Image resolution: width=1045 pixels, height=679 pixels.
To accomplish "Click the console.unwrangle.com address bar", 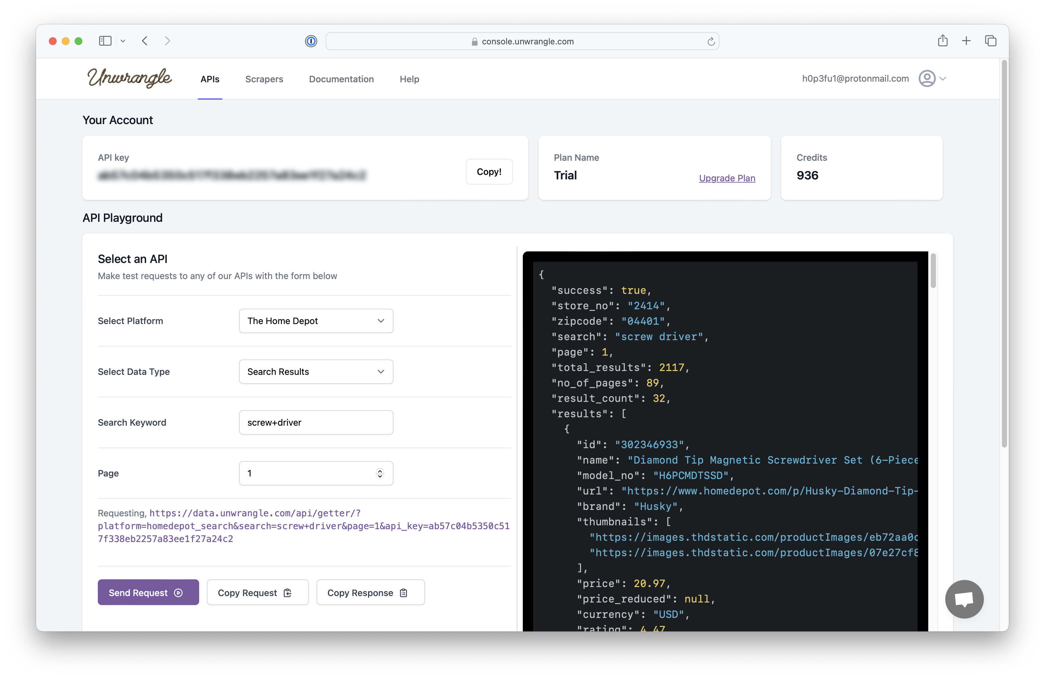I will [x=522, y=41].
